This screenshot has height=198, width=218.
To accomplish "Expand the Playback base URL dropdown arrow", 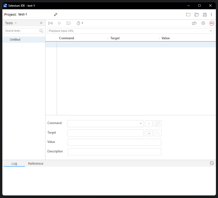I will [211, 31].
